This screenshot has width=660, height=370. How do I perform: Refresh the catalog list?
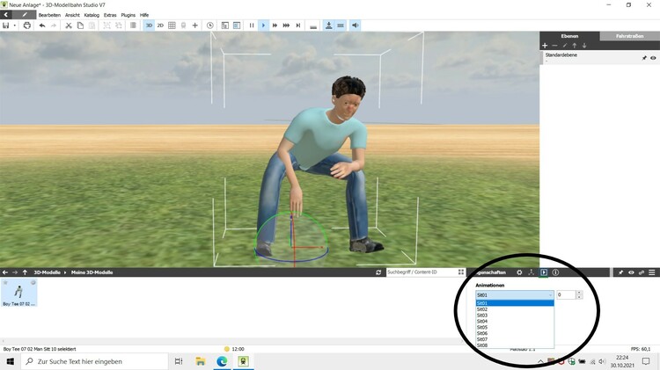[x=378, y=272]
